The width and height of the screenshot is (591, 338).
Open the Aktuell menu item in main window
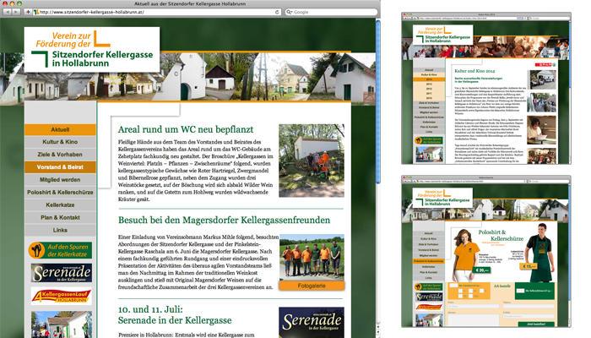(60, 129)
